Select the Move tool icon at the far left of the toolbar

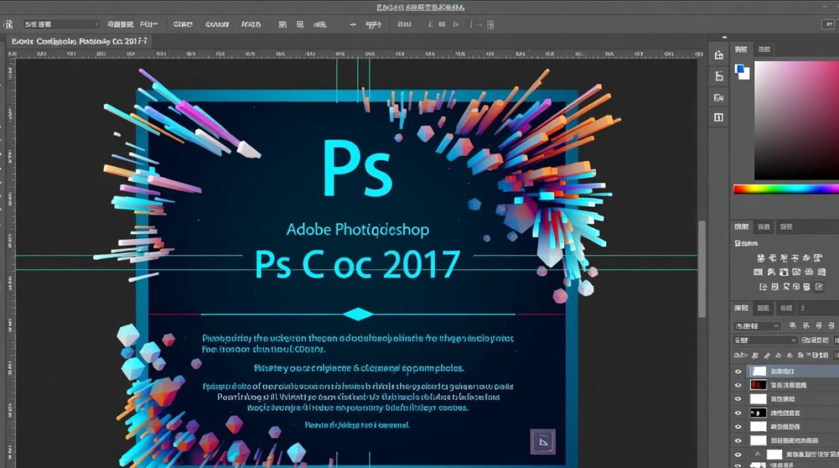pos(9,24)
